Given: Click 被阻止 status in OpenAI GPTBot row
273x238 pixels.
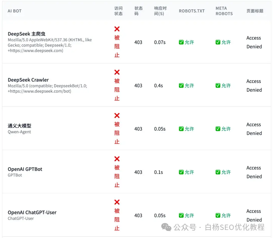Looking at the screenshot, I should pos(117,176).
